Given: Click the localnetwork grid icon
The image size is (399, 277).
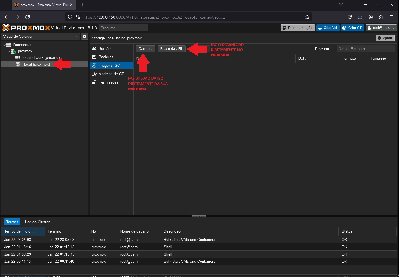Looking at the screenshot, I should point(18,58).
